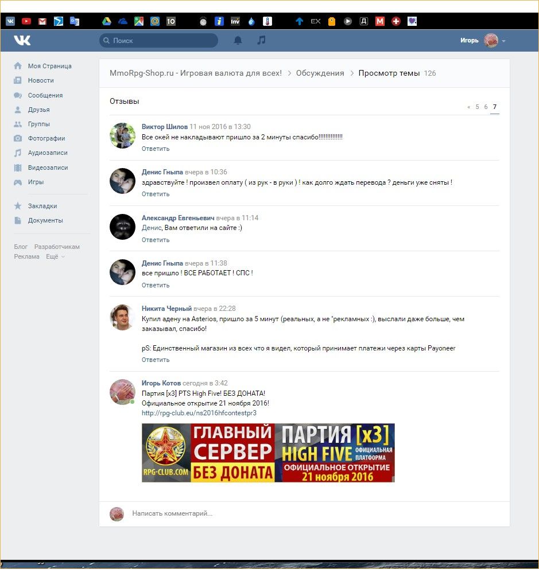Open the rpg-club.eu link in comment
Viewport: 539px width, 569px height.
pos(199,412)
